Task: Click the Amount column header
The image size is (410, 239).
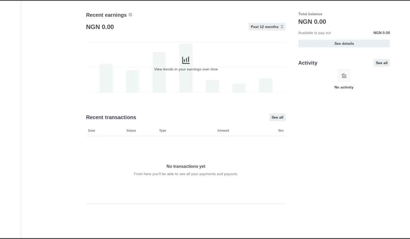Action: 223,130
